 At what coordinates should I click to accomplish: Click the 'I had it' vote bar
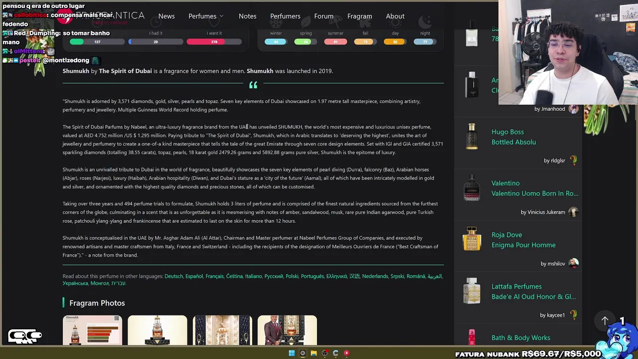click(x=156, y=42)
